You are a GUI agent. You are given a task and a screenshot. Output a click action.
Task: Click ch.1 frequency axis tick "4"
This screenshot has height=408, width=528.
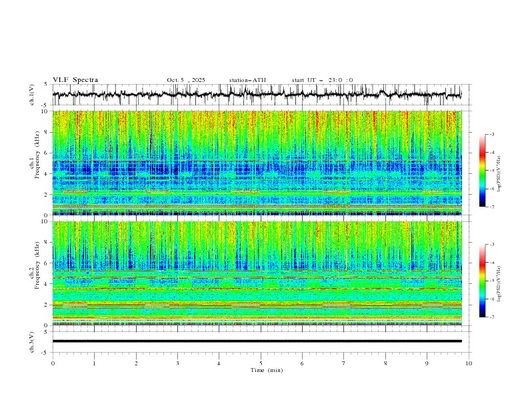[x=47, y=174]
